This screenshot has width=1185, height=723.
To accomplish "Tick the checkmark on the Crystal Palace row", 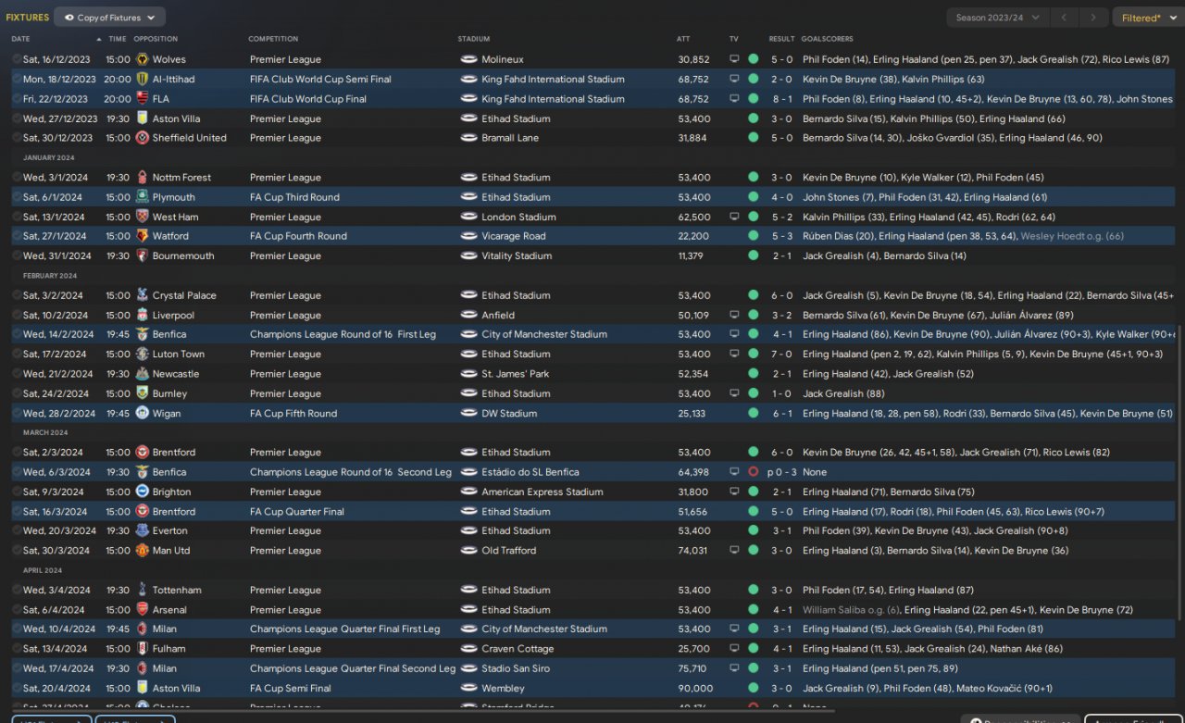I will click(17, 295).
